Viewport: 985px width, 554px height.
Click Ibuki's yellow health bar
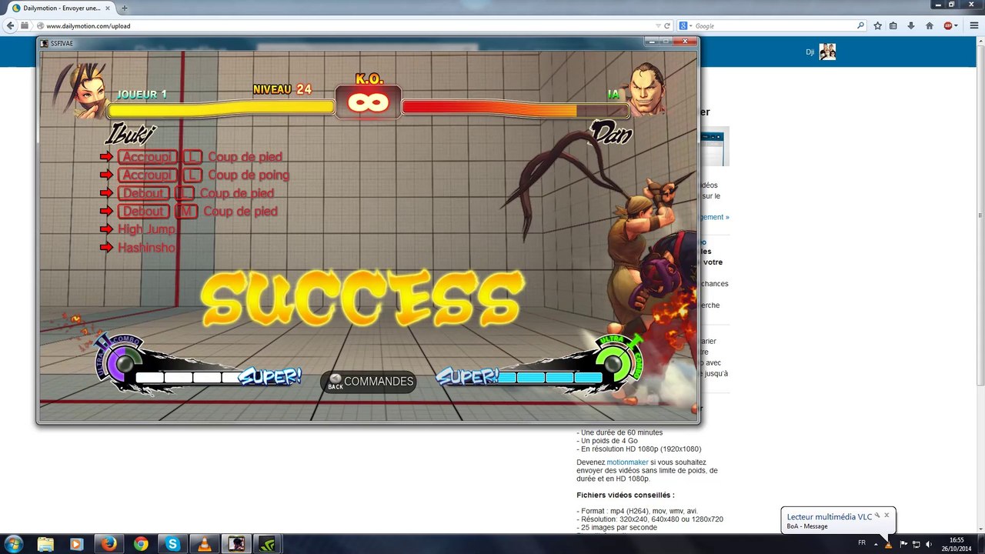coord(222,108)
